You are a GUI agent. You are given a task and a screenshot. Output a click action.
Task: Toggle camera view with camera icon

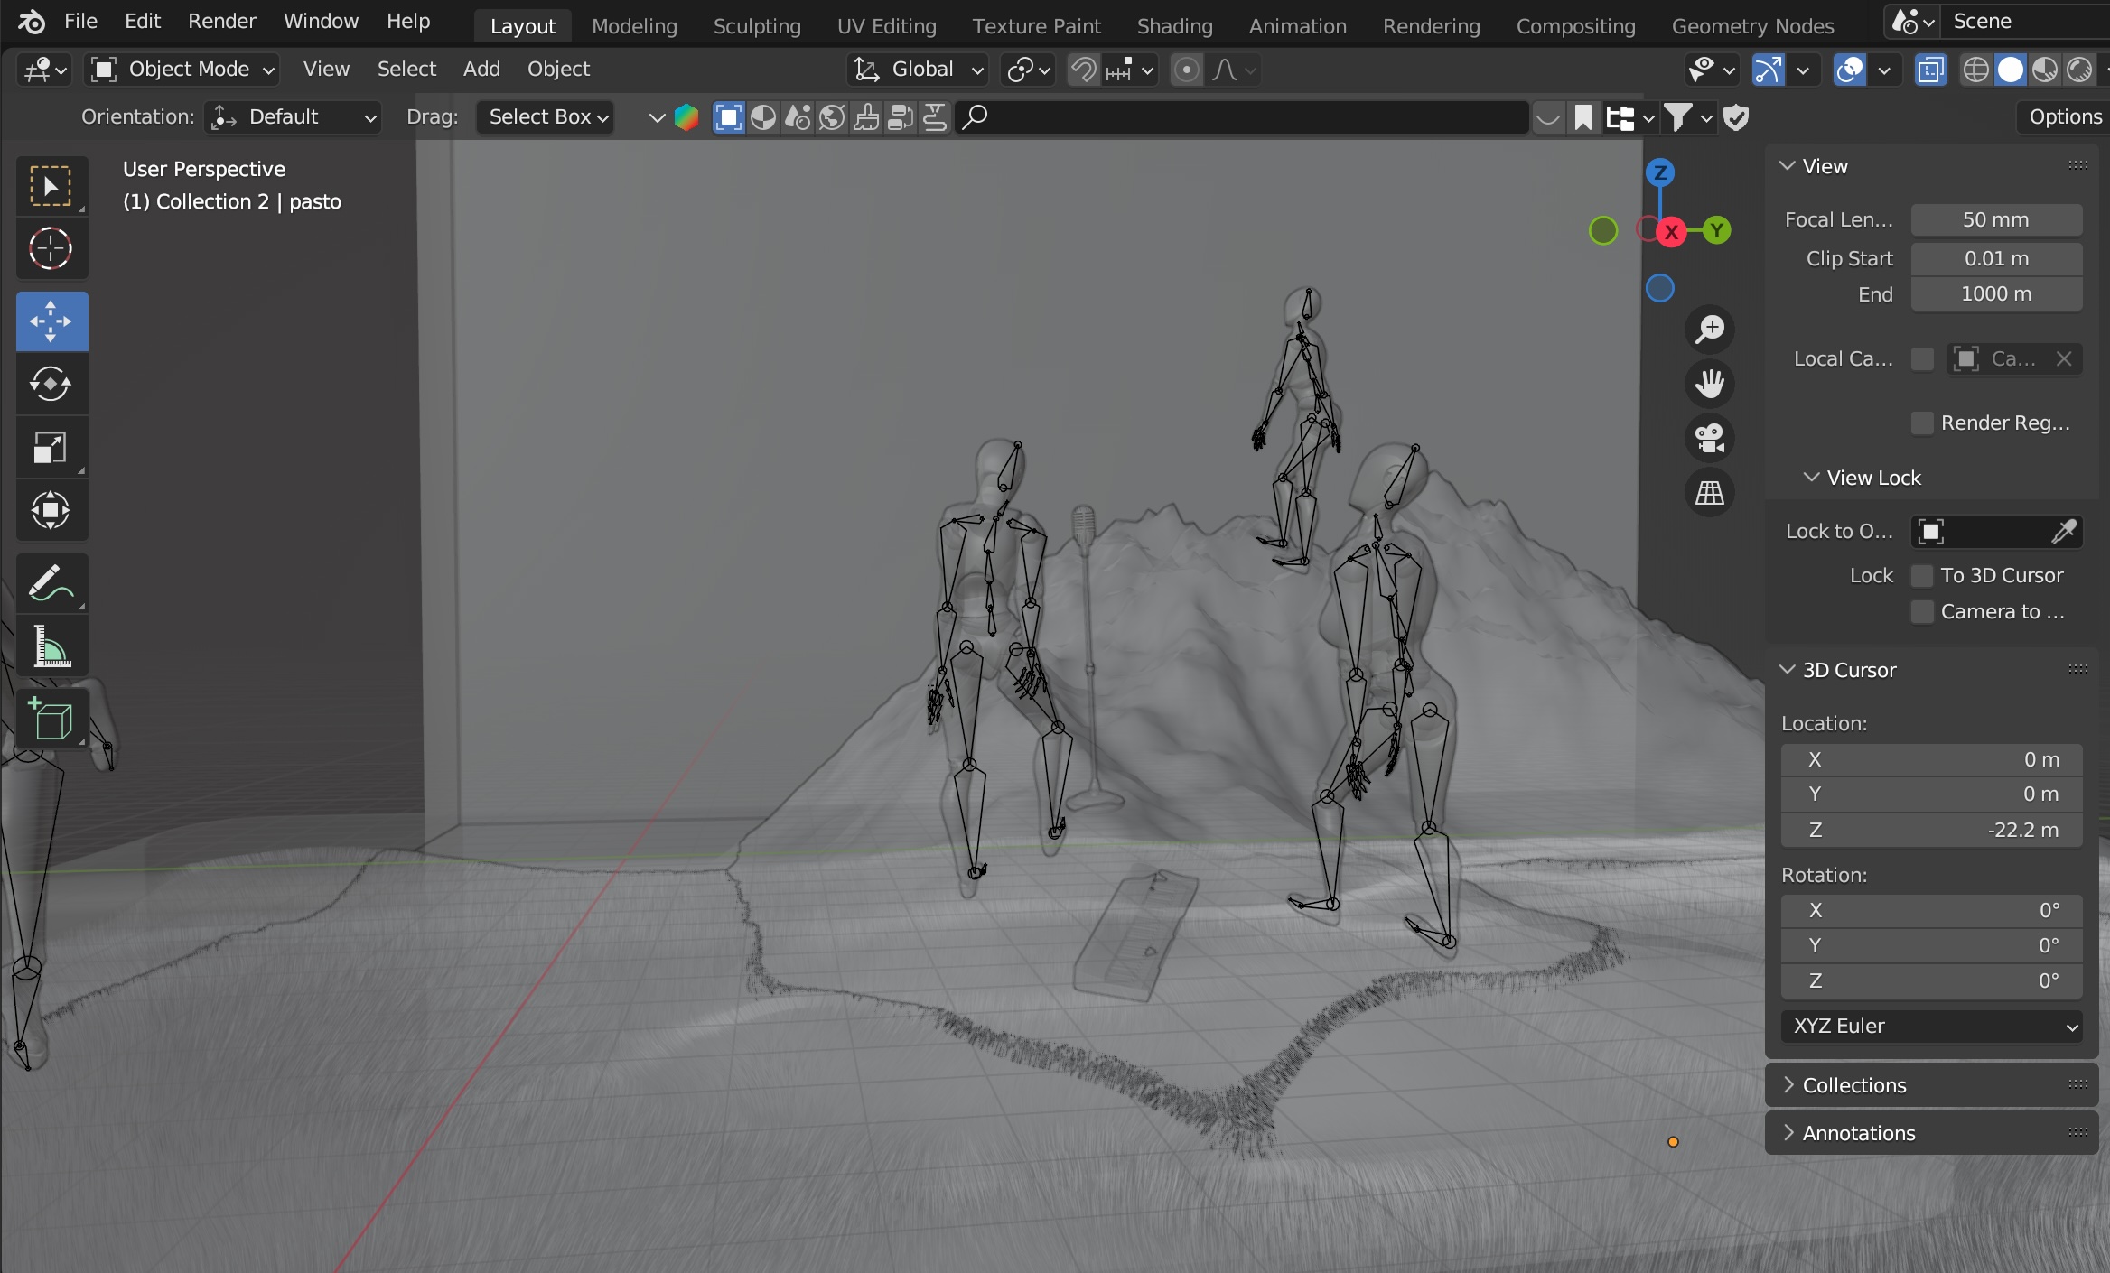point(1710,439)
